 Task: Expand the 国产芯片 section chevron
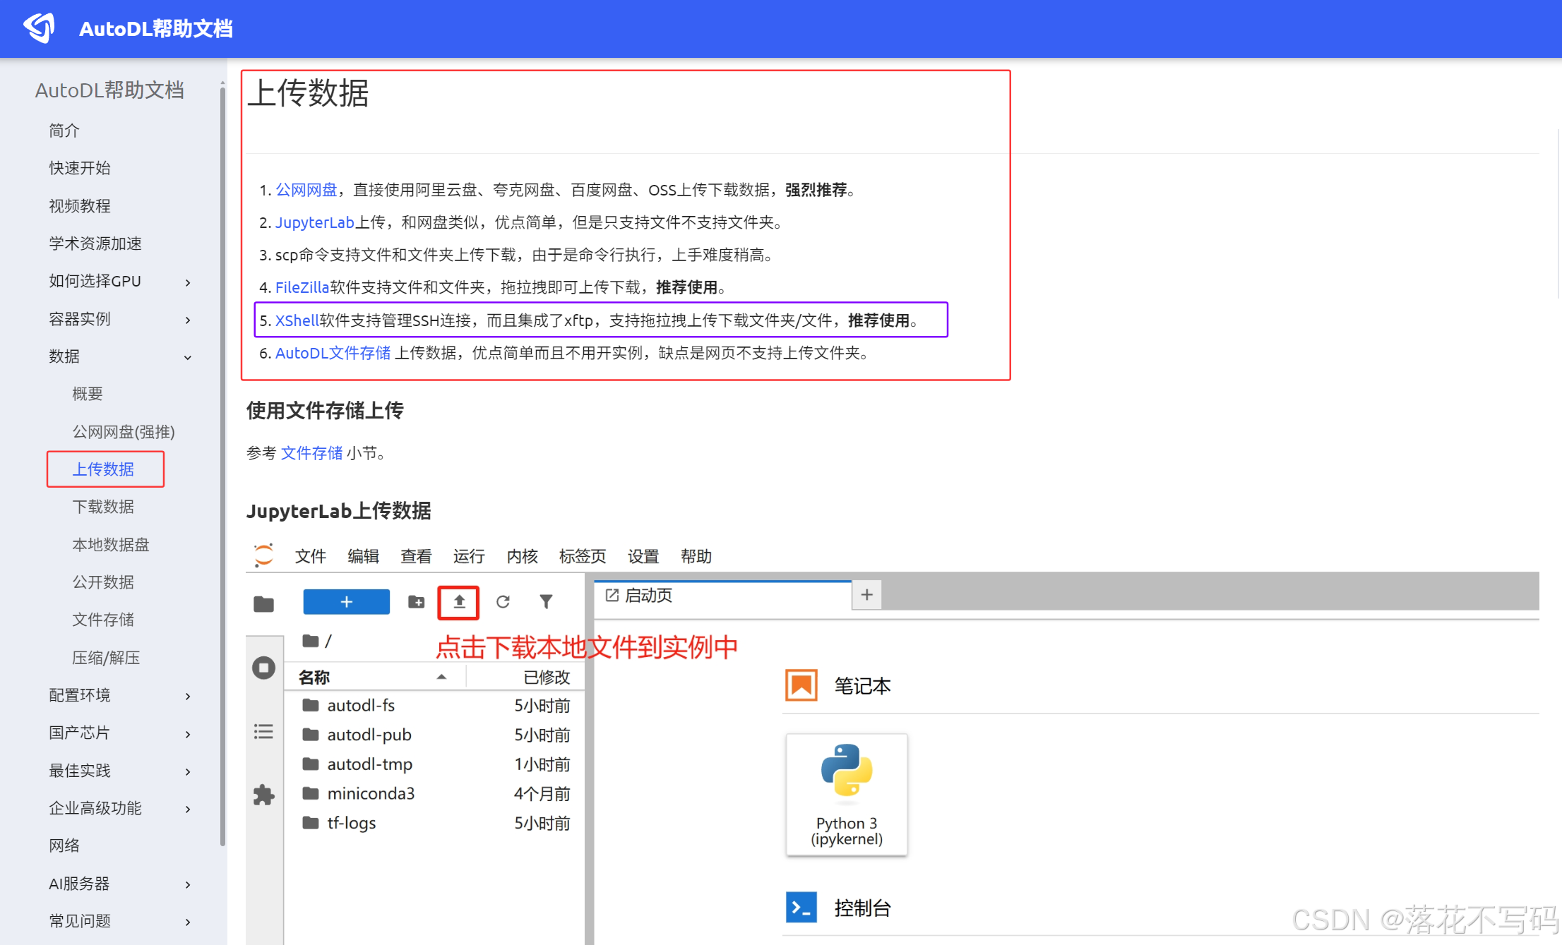[x=188, y=734]
